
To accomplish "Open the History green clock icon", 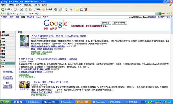I will (56, 10).
